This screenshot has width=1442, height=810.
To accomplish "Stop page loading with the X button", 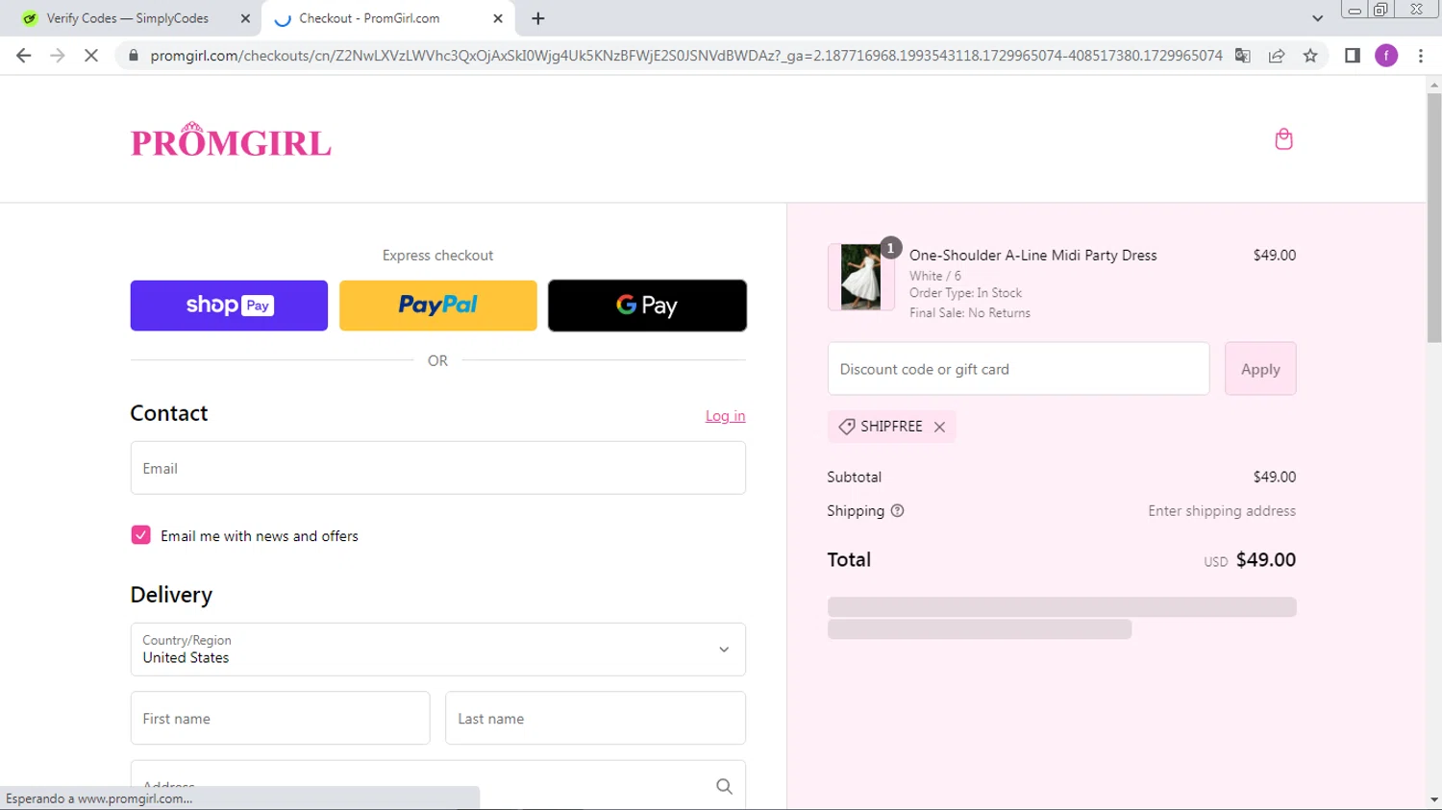I will (x=91, y=56).
